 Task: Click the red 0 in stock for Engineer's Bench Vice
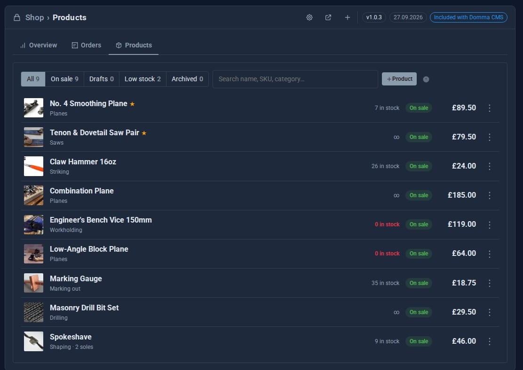point(387,224)
